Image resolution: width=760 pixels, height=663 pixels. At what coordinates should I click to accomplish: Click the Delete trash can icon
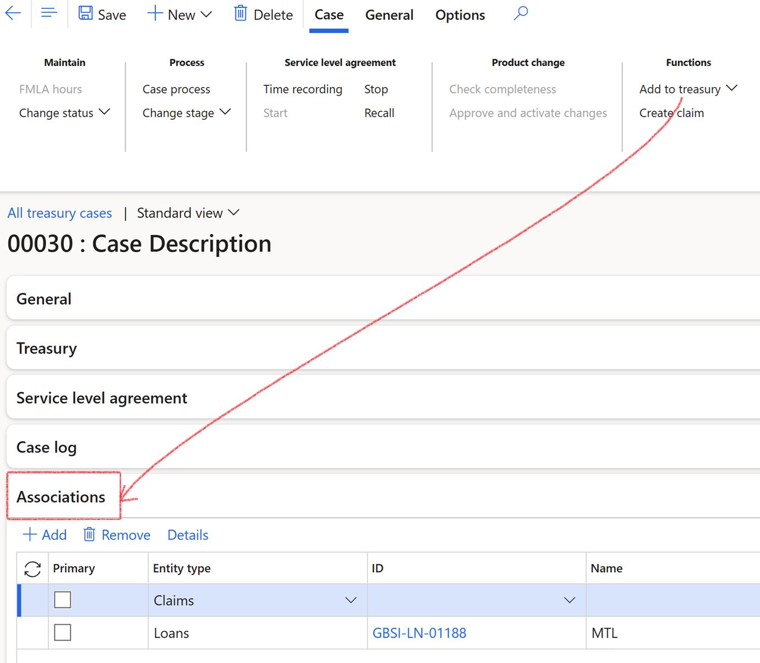240,13
